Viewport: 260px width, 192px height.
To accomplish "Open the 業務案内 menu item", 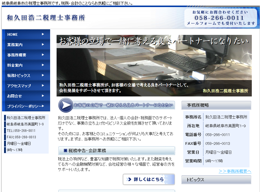I will point(26,45).
